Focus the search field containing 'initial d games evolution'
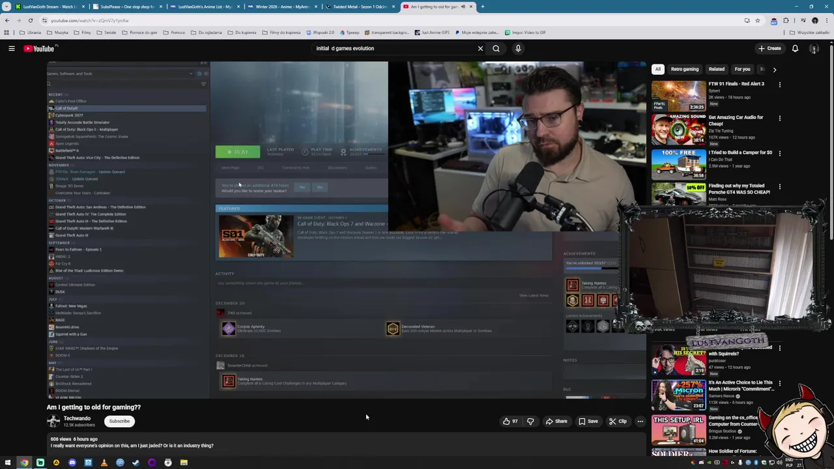This screenshot has height=469, width=834. (391, 48)
